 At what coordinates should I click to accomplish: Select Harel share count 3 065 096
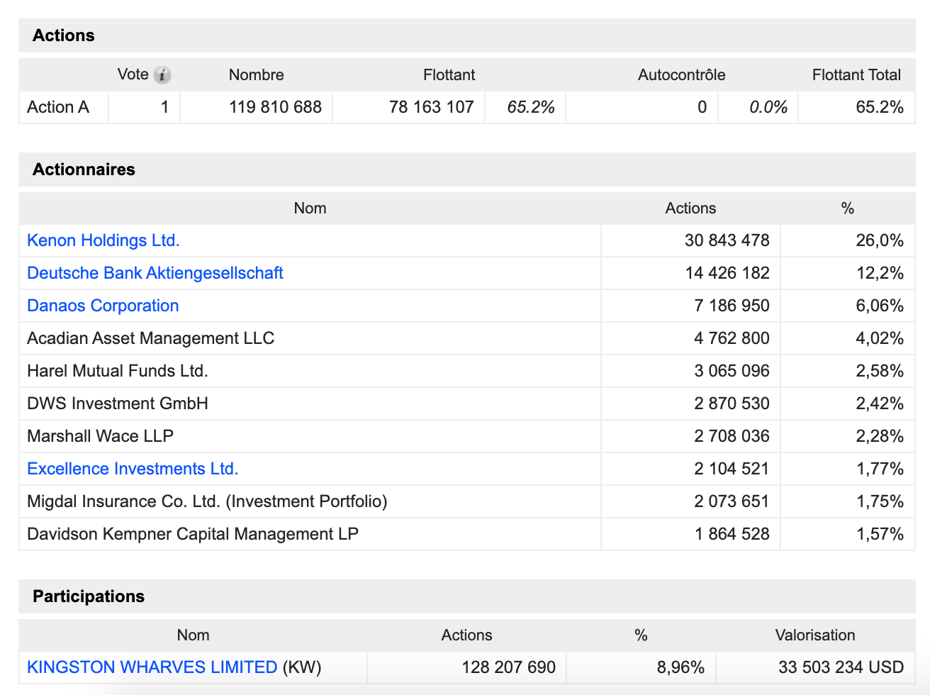pyautogui.click(x=732, y=371)
